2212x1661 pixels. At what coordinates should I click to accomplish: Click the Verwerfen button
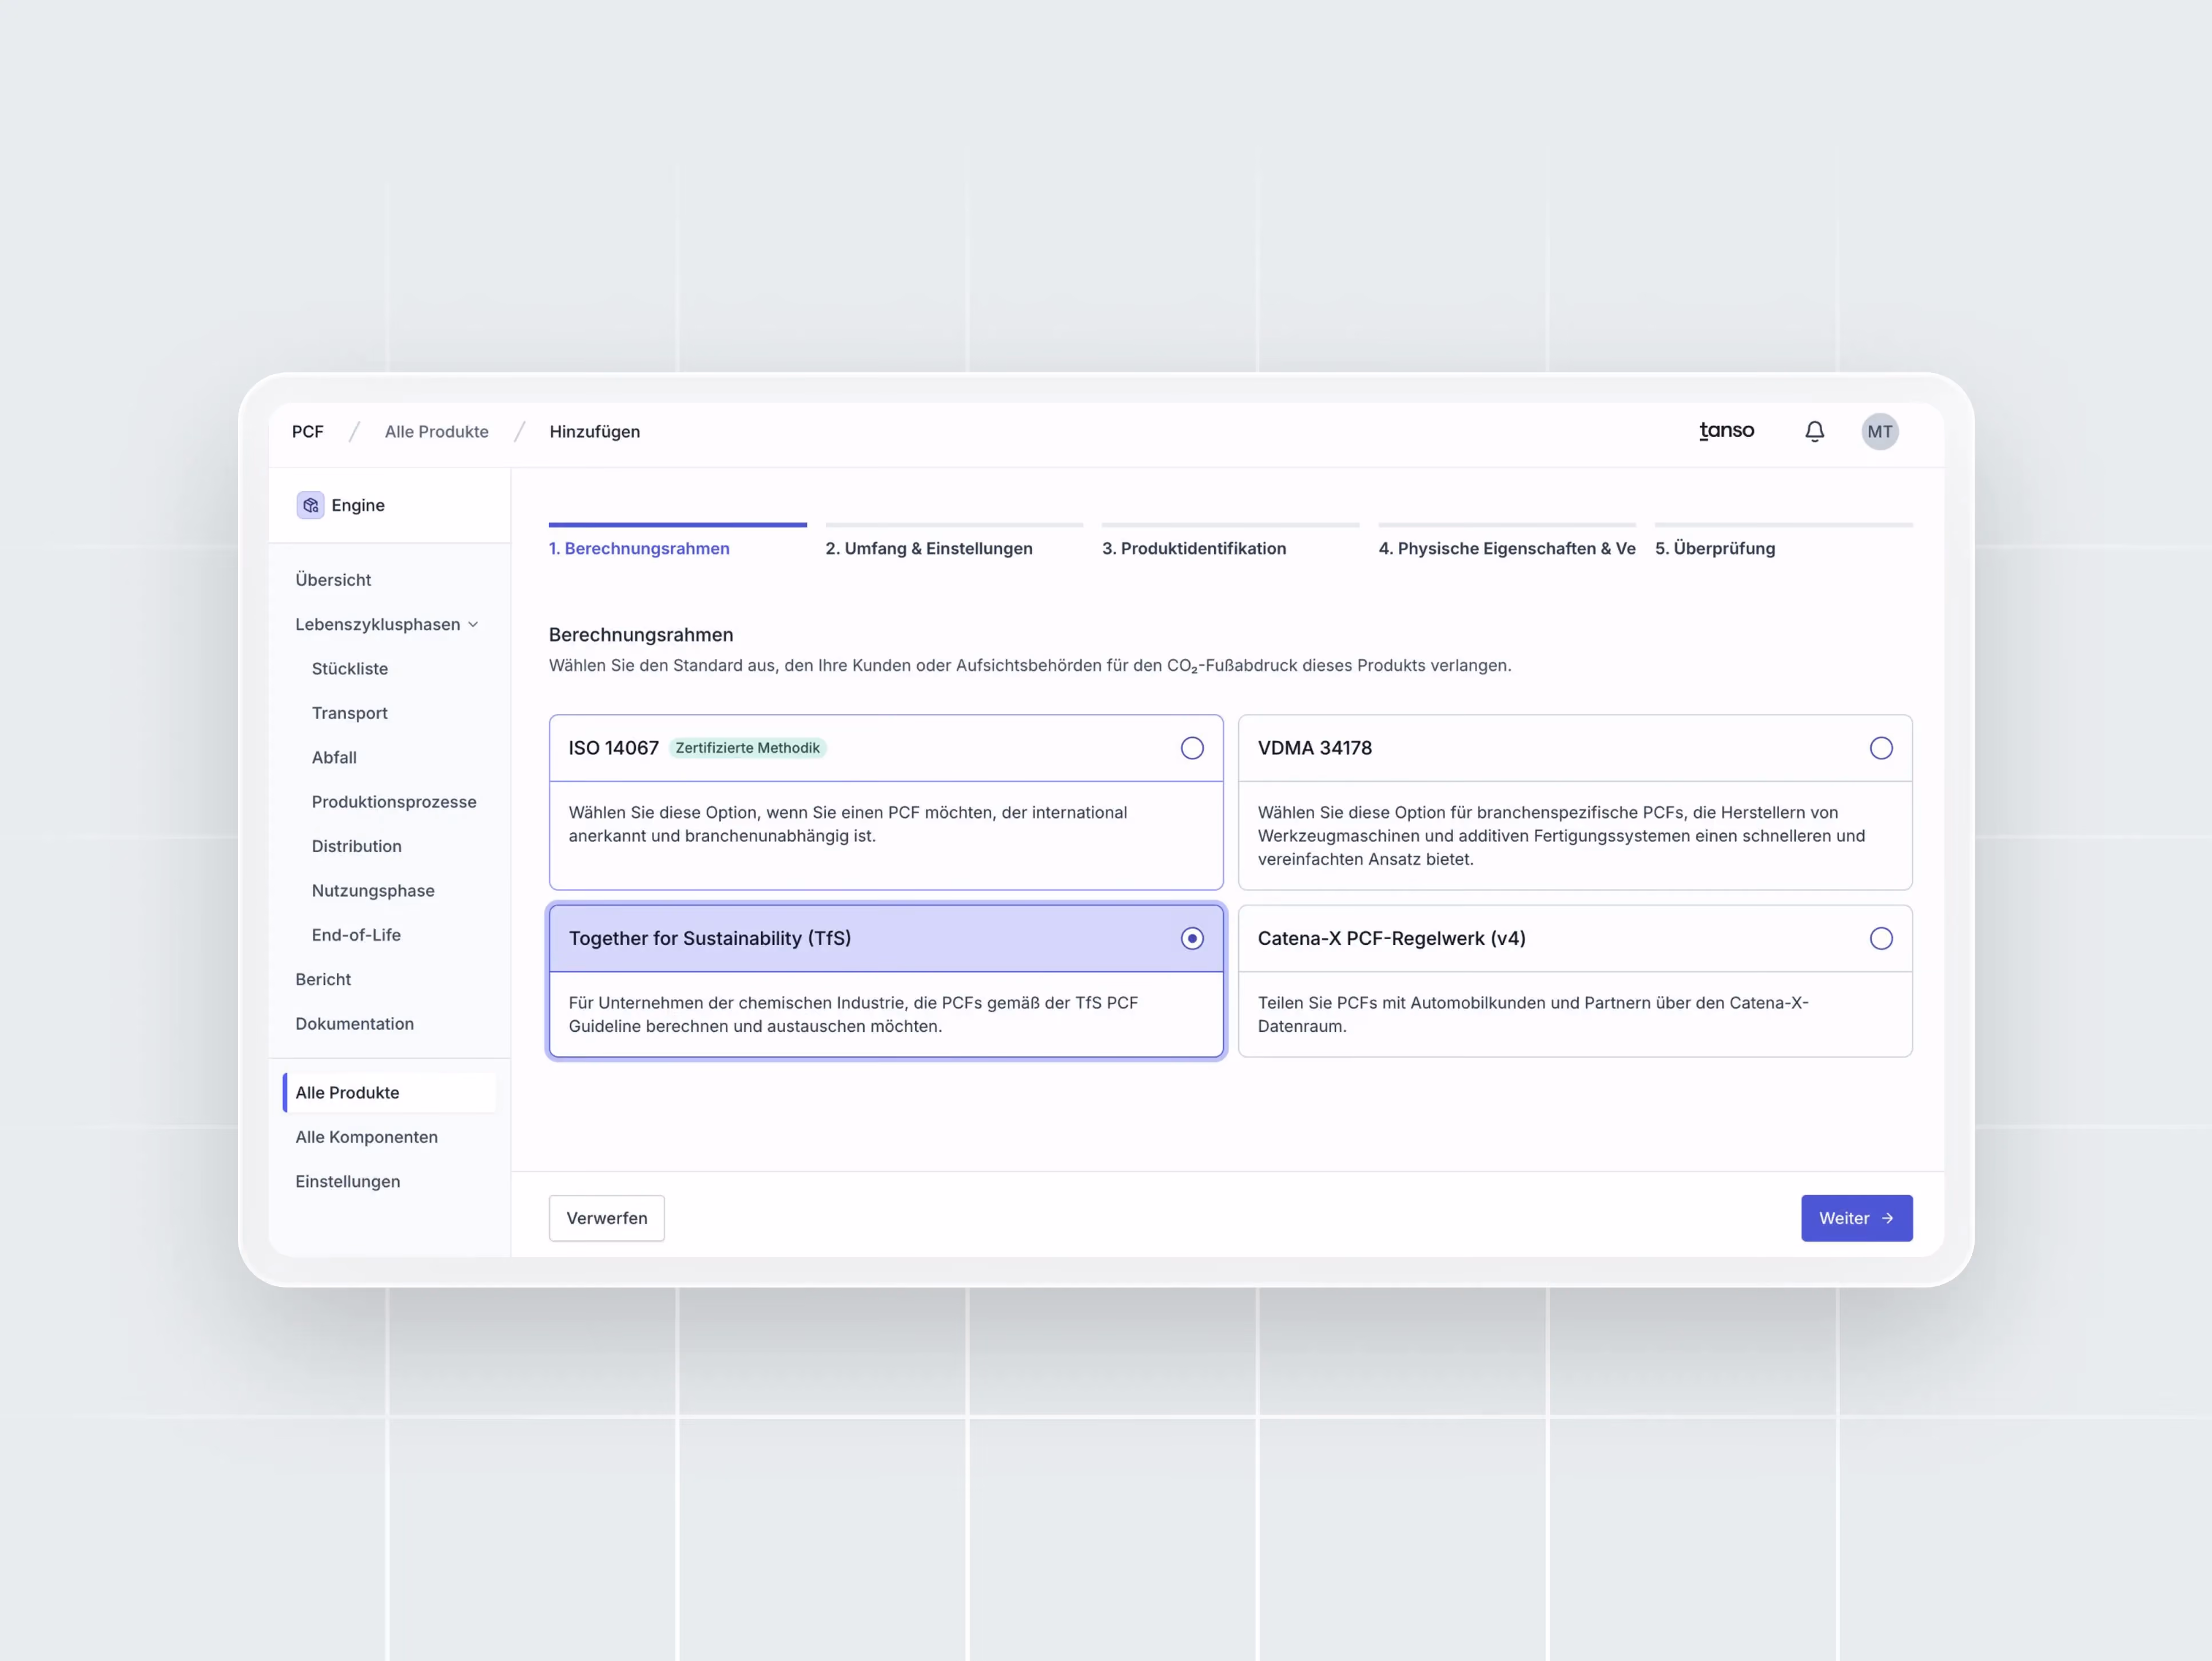[x=607, y=1218]
